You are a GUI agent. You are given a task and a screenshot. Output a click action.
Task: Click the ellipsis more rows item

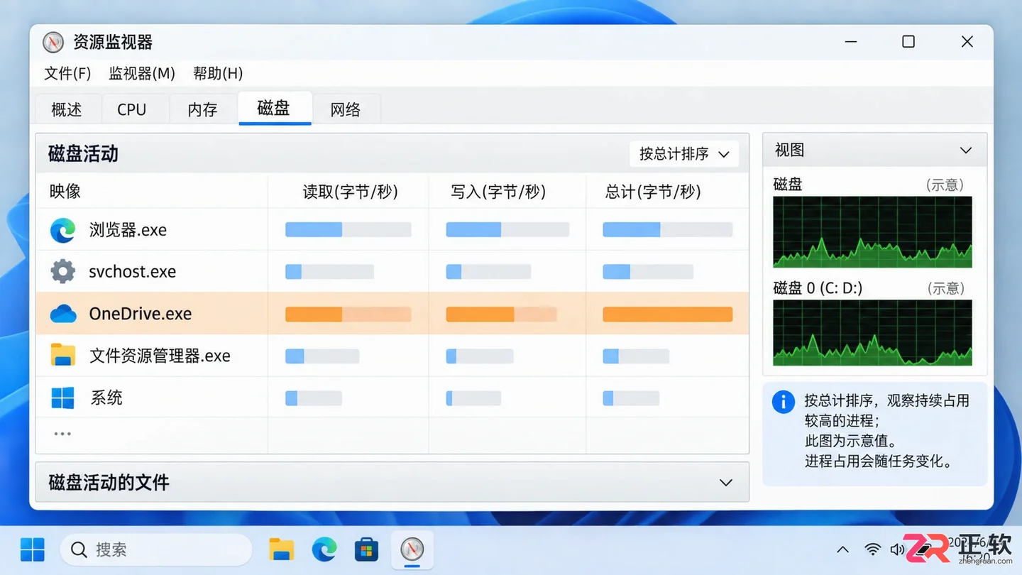[62, 434]
